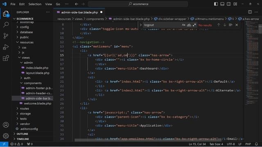Expand the js folder
The image size is (262, 147).
coord(23,53)
